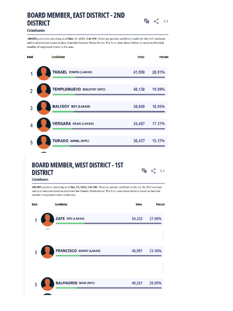Open comments icon for East District results

[x=147, y=21]
